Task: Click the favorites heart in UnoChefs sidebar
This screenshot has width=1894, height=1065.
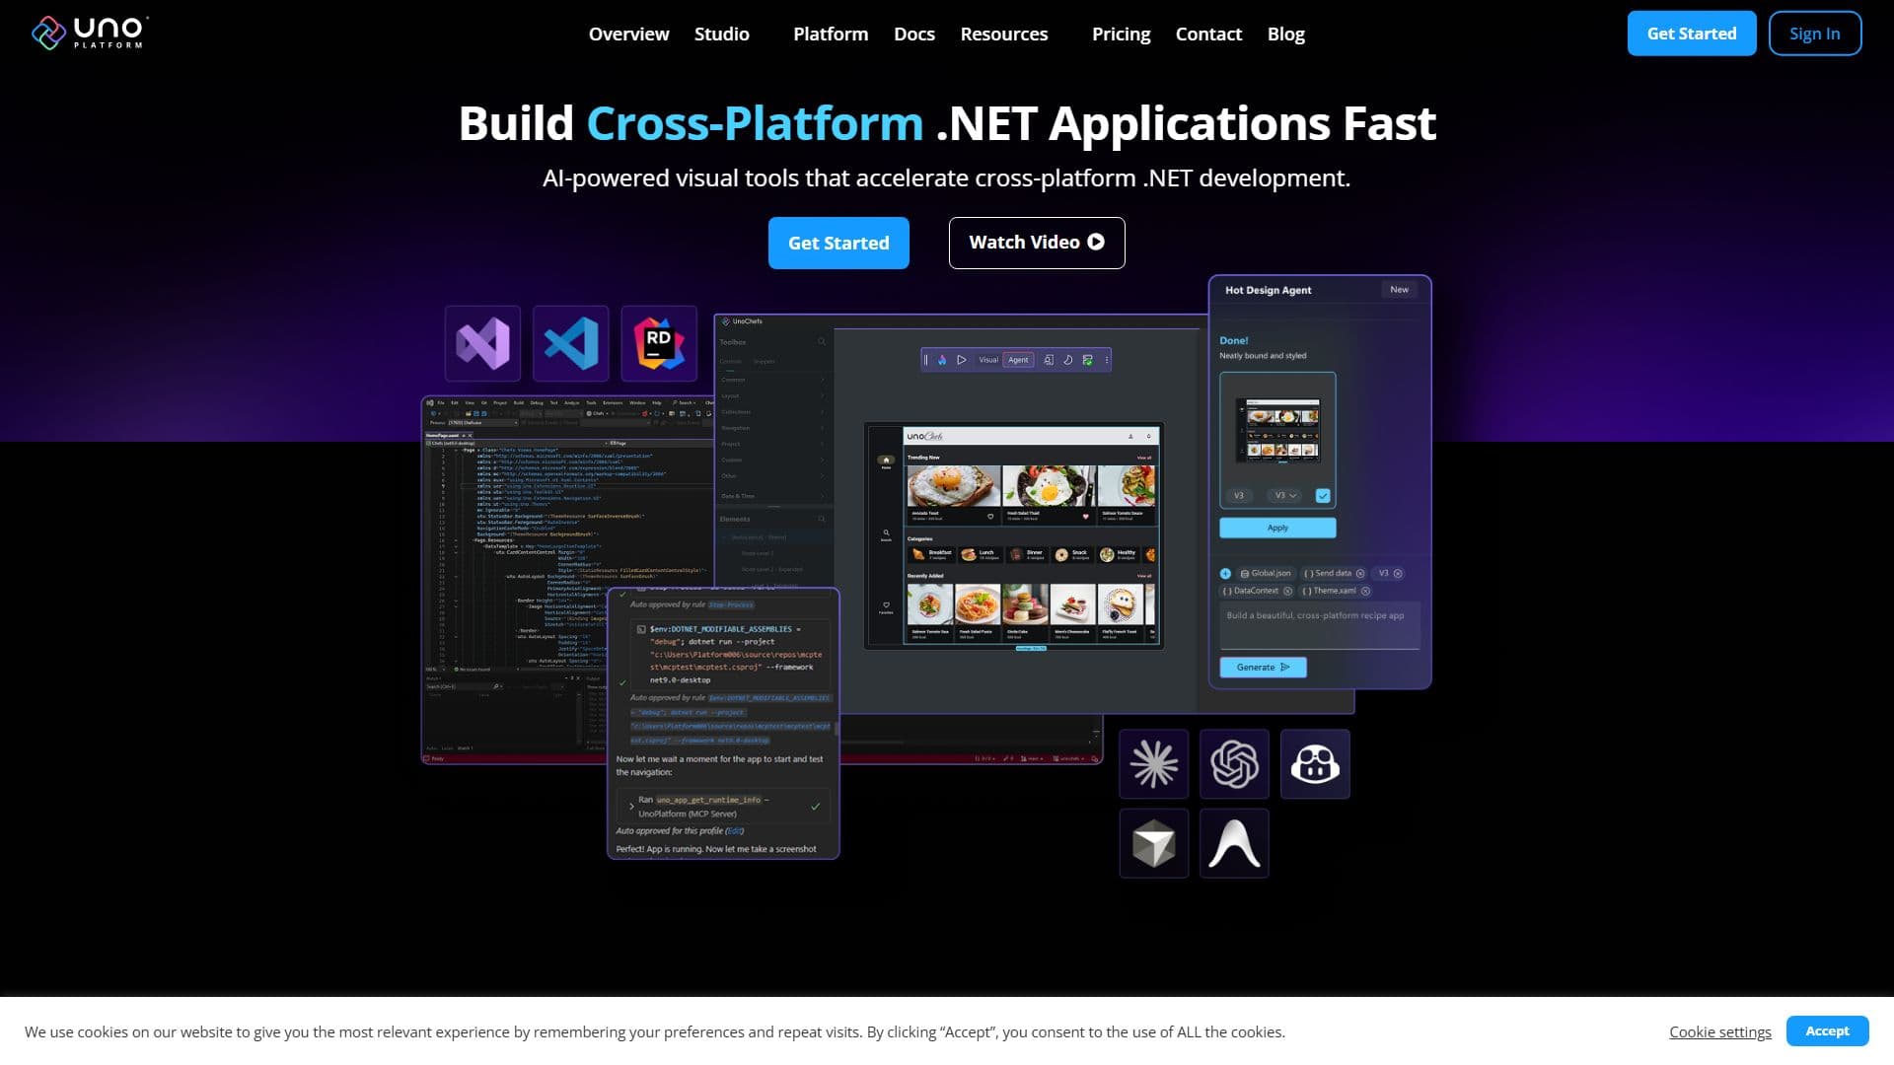Action: pyautogui.click(x=886, y=606)
